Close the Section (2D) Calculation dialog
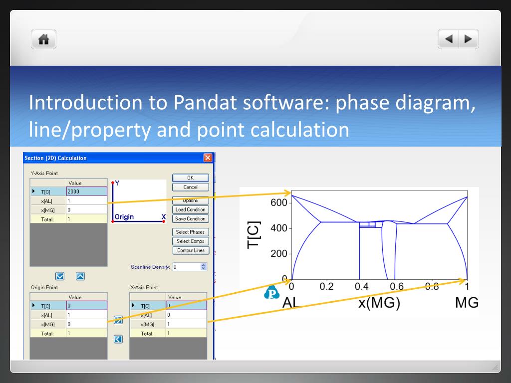This screenshot has height=383, width=511. [208, 158]
